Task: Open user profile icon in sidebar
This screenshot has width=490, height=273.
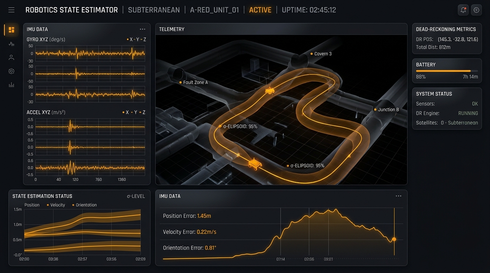Action: pyautogui.click(x=11, y=58)
